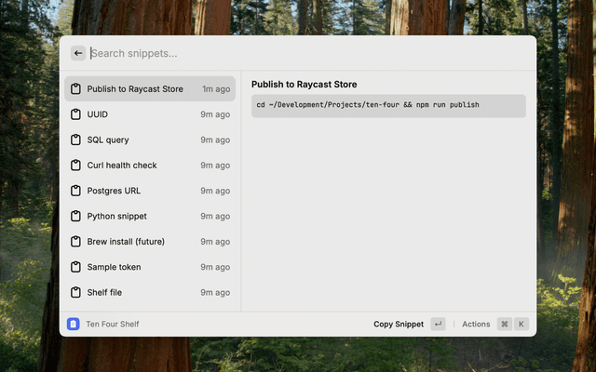Viewport: 596px width, 372px height.
Task: Select the Brew install (future) snippet
Action: point(150,242)
